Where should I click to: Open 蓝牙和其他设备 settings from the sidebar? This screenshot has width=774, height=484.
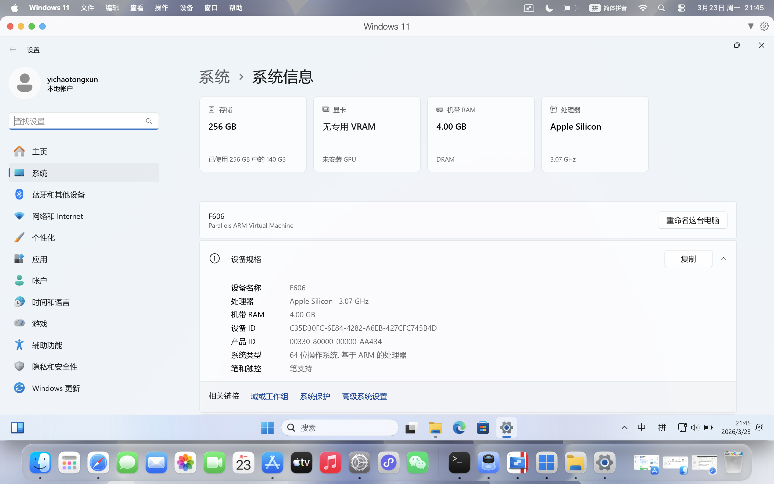click(x=58, y=194)
